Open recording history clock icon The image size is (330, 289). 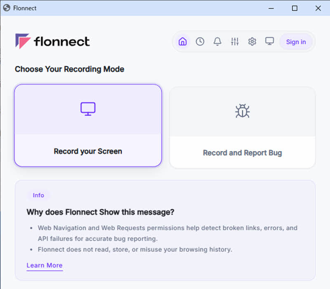coord(200,42)
